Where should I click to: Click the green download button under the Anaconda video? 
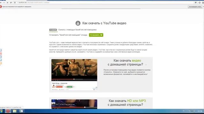69,87
